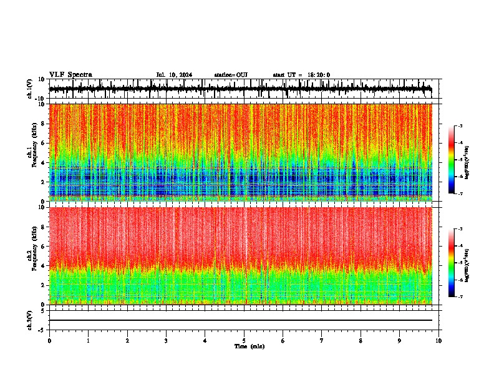Click the ch.1 color scale log(PSD) unit label

click(x=467, y=163)
